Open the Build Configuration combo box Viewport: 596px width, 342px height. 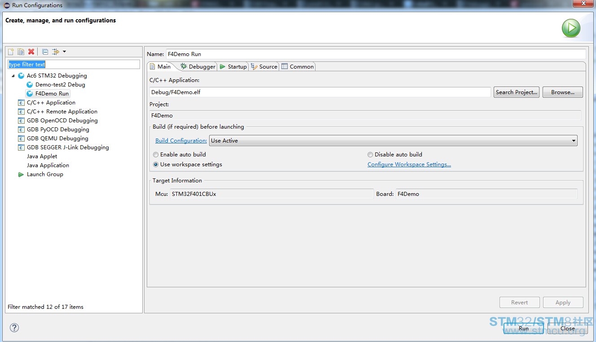pos(393,141)
